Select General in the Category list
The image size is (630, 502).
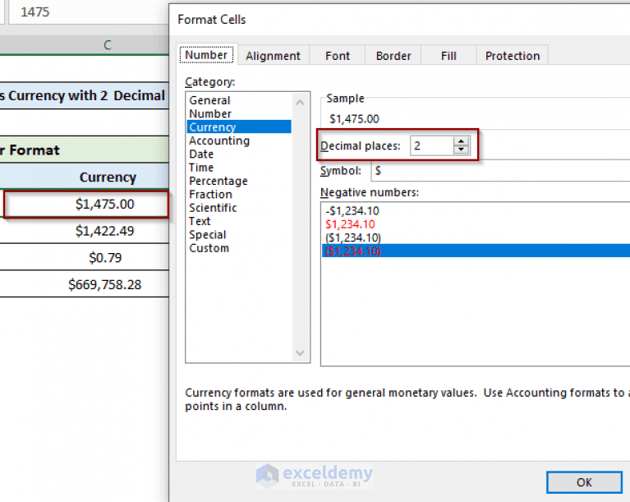(239, 100)
